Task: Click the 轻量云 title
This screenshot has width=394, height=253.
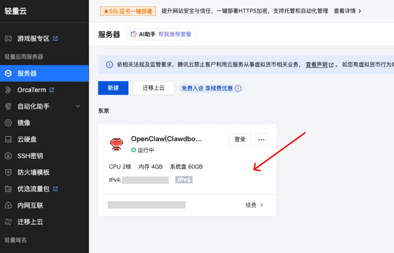Action: [15, 11]
